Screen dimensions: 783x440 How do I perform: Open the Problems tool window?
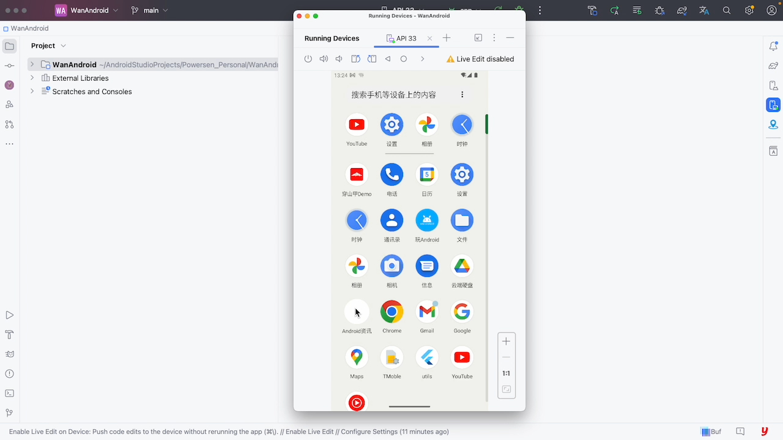coord(9,374)
